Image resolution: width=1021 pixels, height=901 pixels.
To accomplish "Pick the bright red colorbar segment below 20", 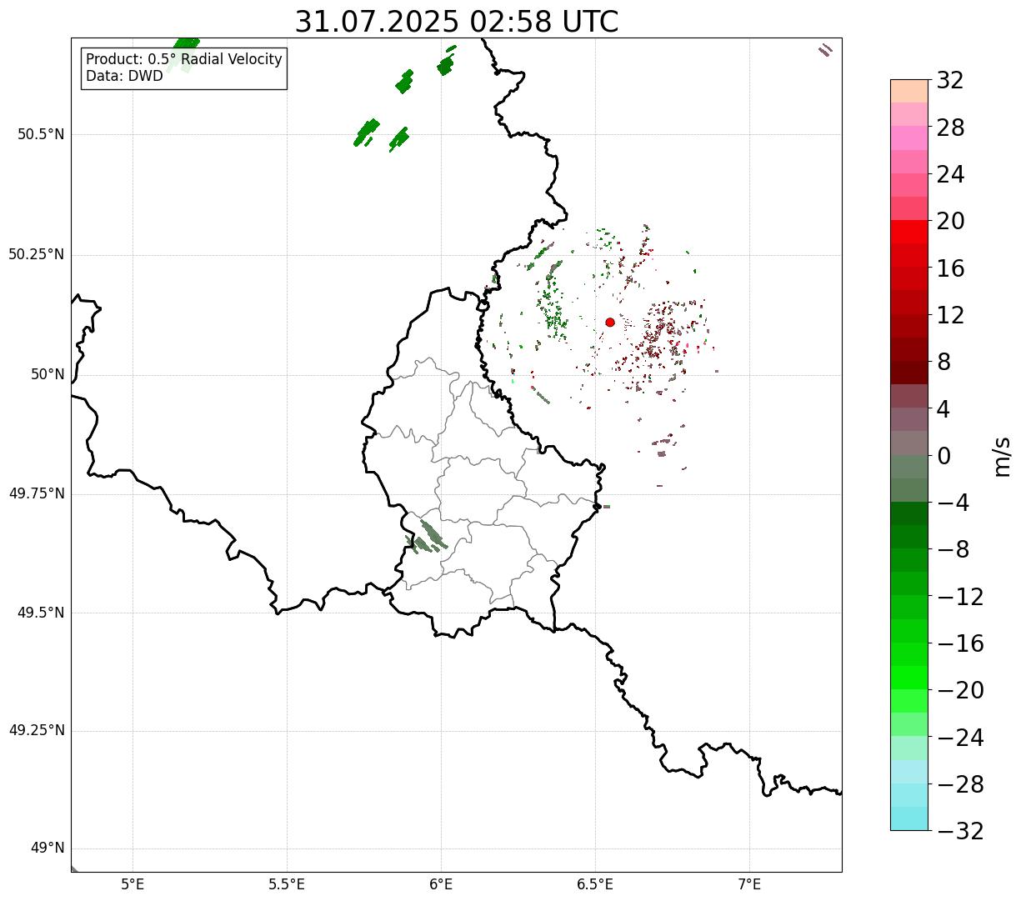I will click(x=908, y=232).
